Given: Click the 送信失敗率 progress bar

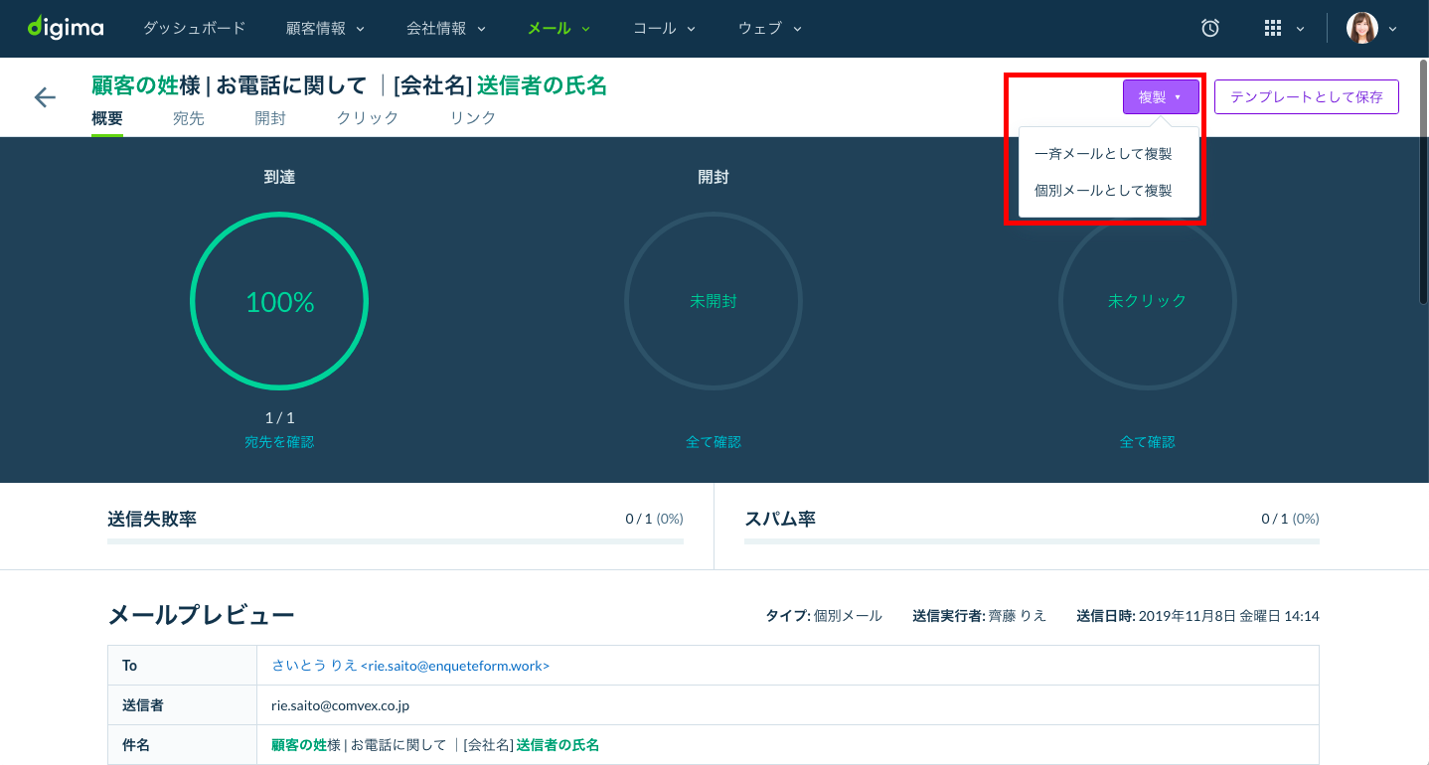Looking at the screenshot, I should pos(396,541).
